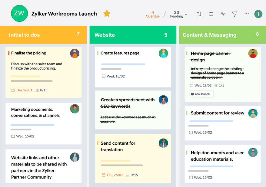Screen dimensions: 266x187
Task: Open the activity pulse icon
Action: [x=223, y=14]
